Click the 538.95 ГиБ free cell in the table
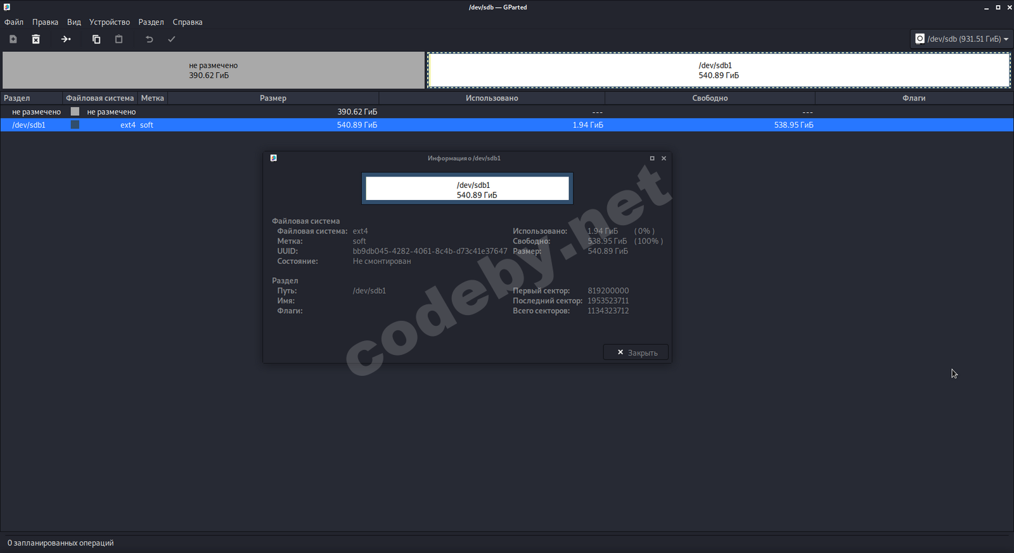 point(793,125)
